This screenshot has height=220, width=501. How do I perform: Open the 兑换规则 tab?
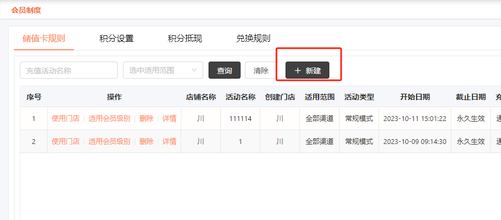click(253, 39)
